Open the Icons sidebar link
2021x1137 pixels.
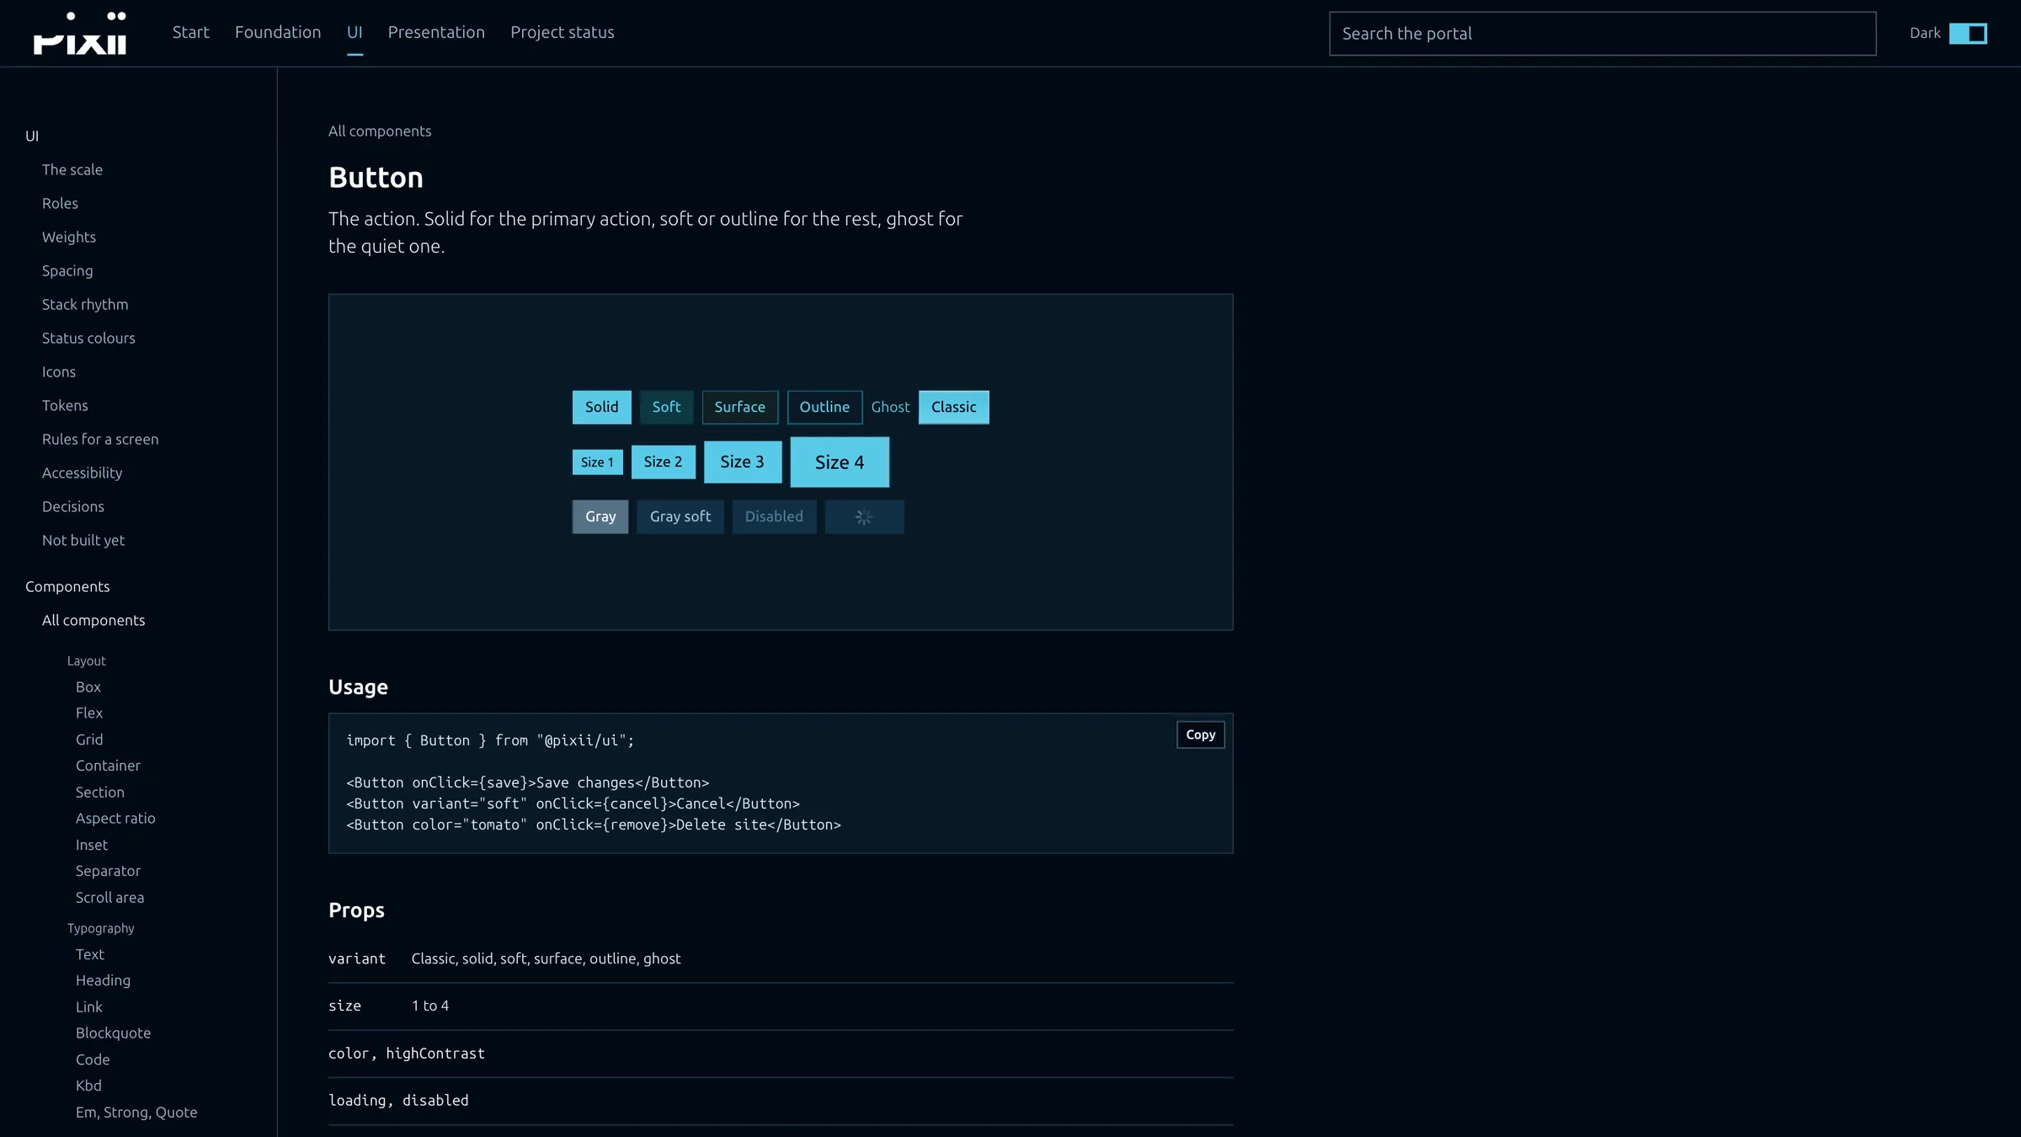59,372
